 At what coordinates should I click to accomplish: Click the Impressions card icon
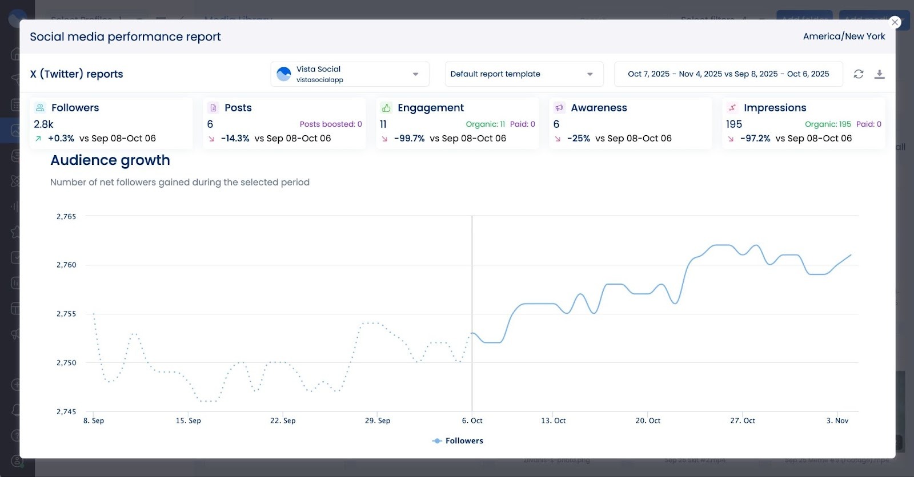[732, 108]
